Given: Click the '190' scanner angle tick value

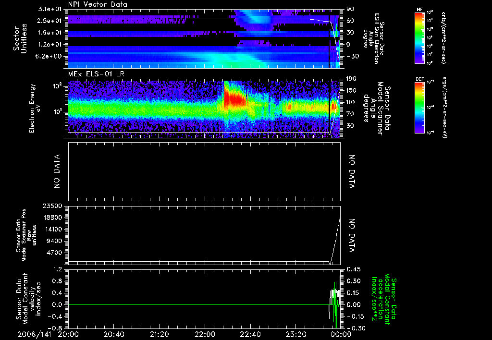Looking at the screenshot, I should tap(351, 79).
